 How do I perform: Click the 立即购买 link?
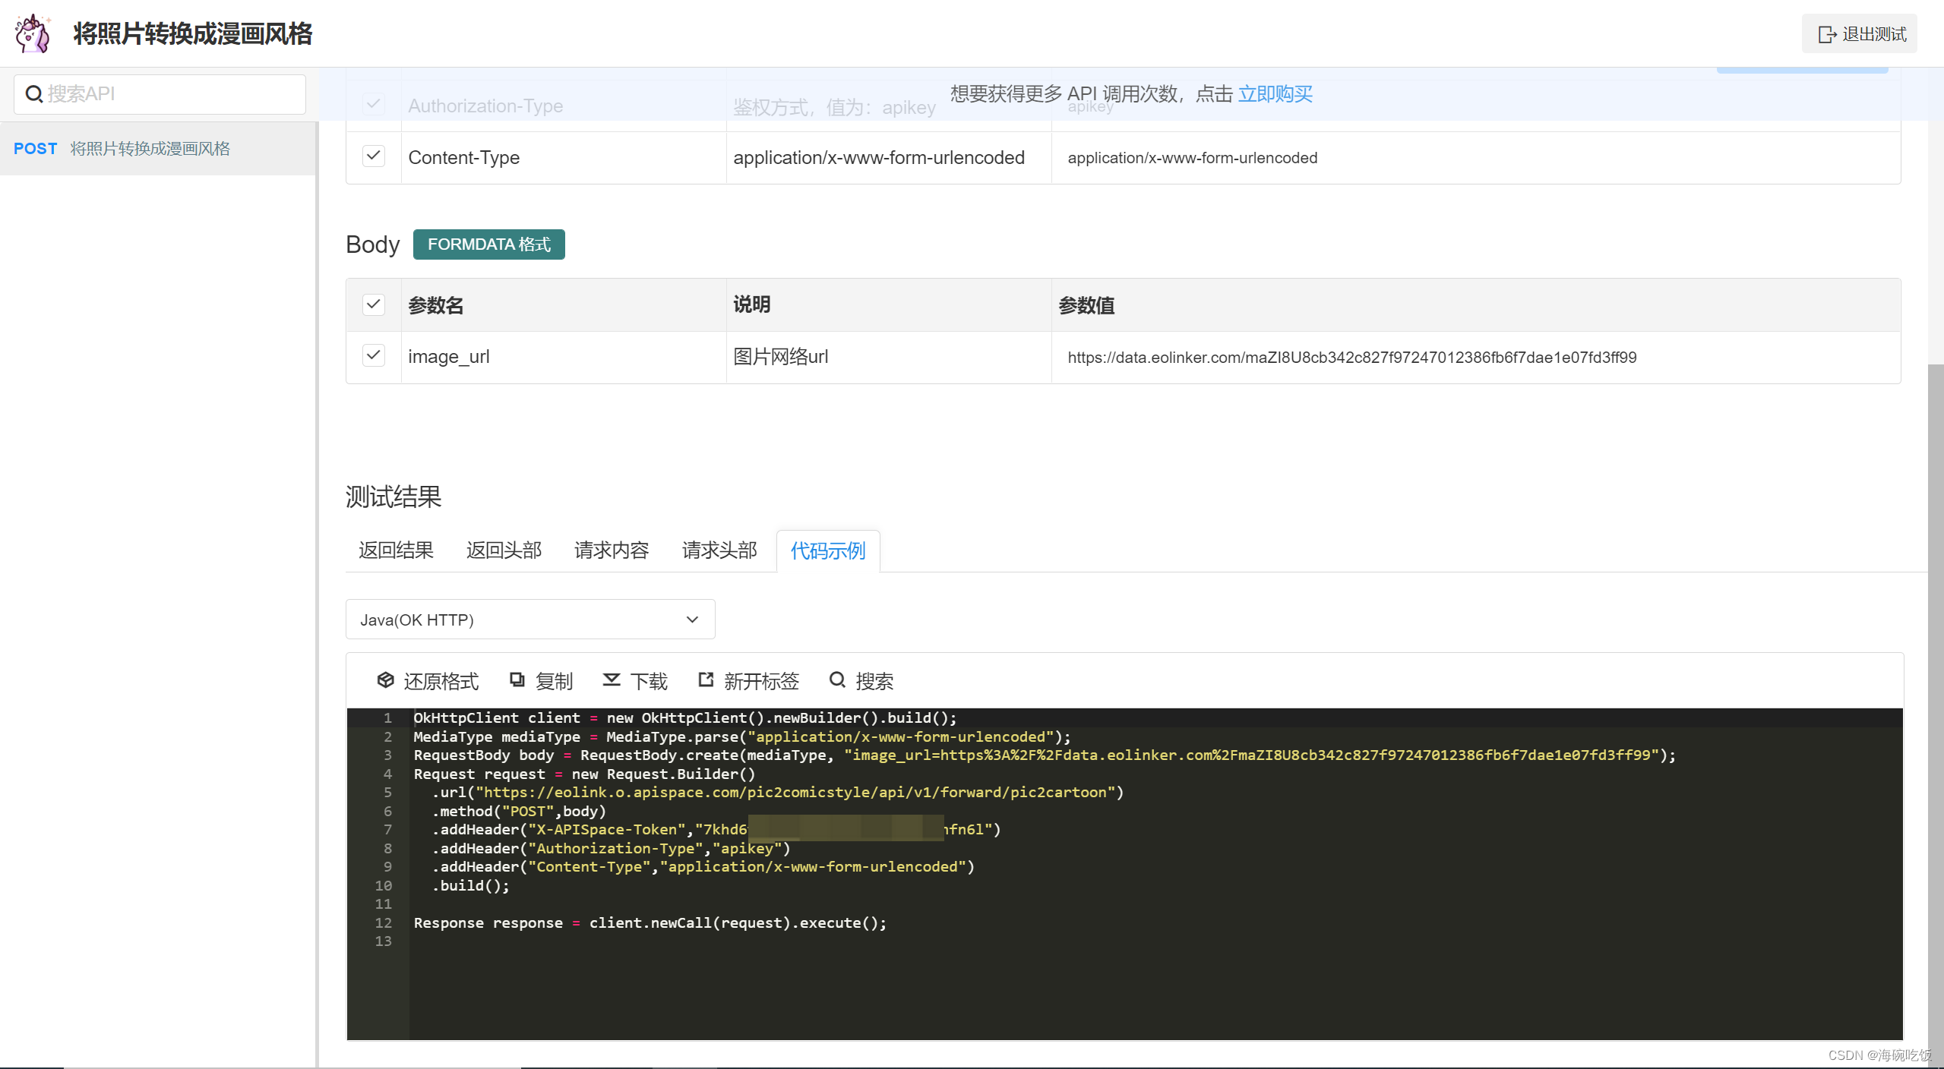point(1275,94)
